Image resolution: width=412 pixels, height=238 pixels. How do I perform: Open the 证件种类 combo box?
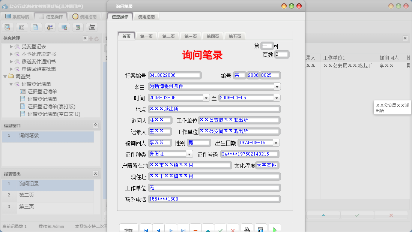click(x=189, y=154)
